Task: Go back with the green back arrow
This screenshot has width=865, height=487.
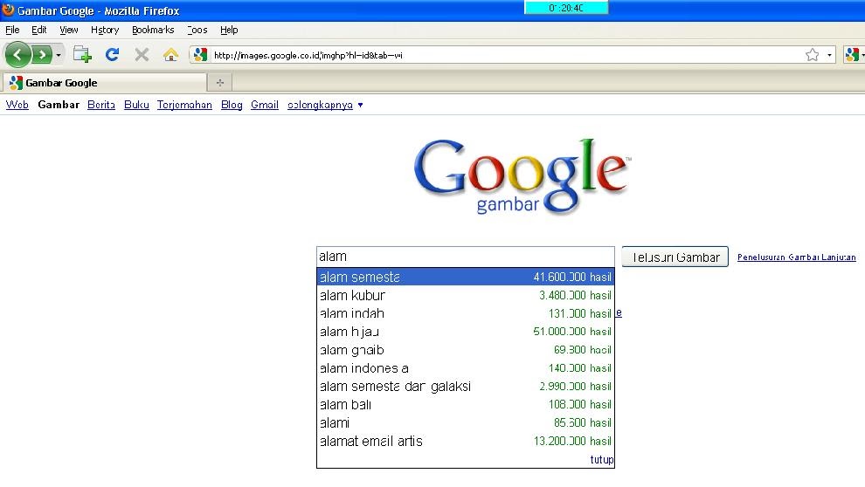Action: pos(17,54)
